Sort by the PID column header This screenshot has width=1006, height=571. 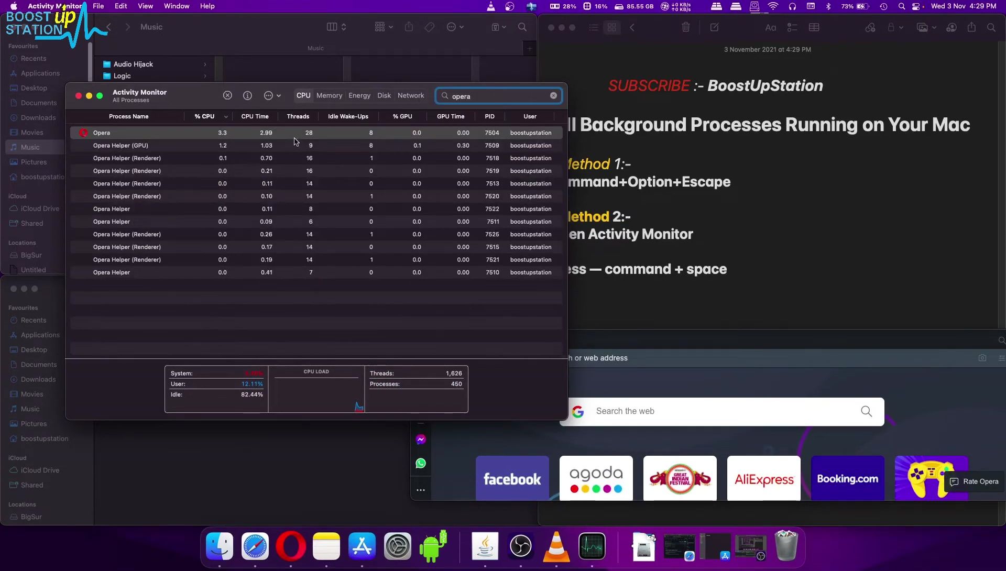(489, 116)
